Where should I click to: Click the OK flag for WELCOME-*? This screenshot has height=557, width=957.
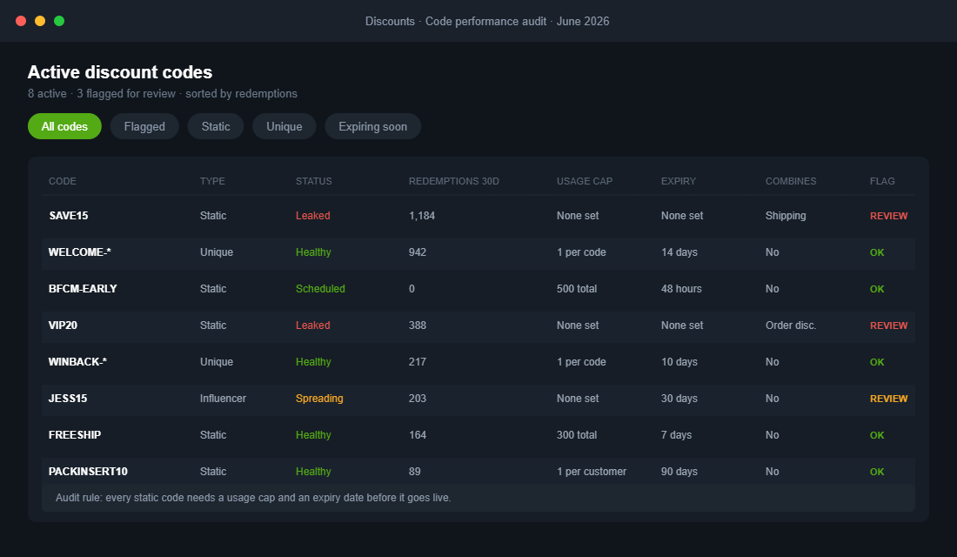pos(877,253)
